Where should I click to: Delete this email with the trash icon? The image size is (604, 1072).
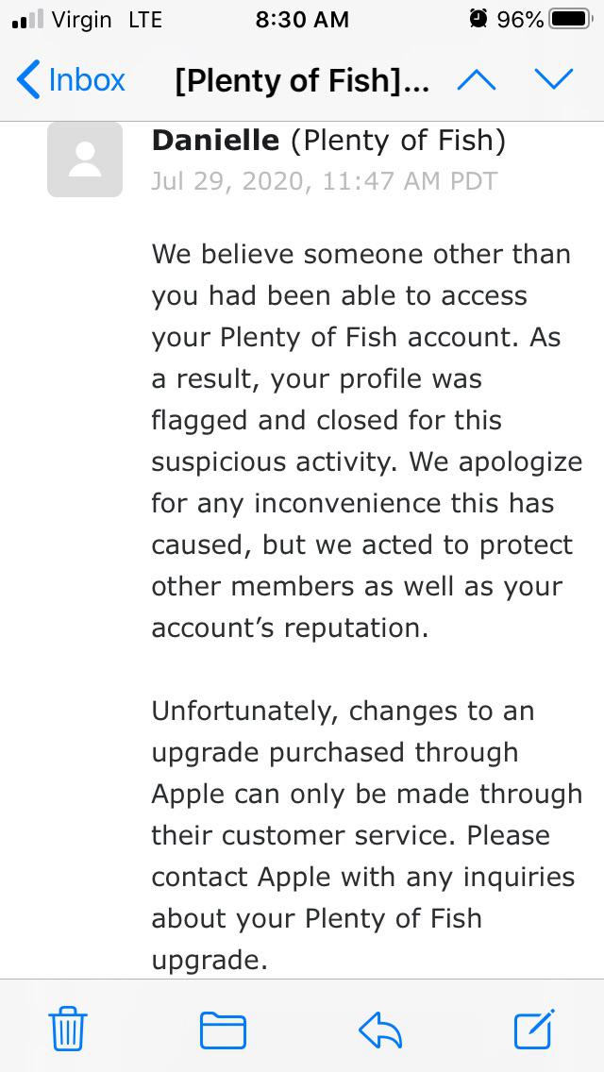tap(68, 1028)
